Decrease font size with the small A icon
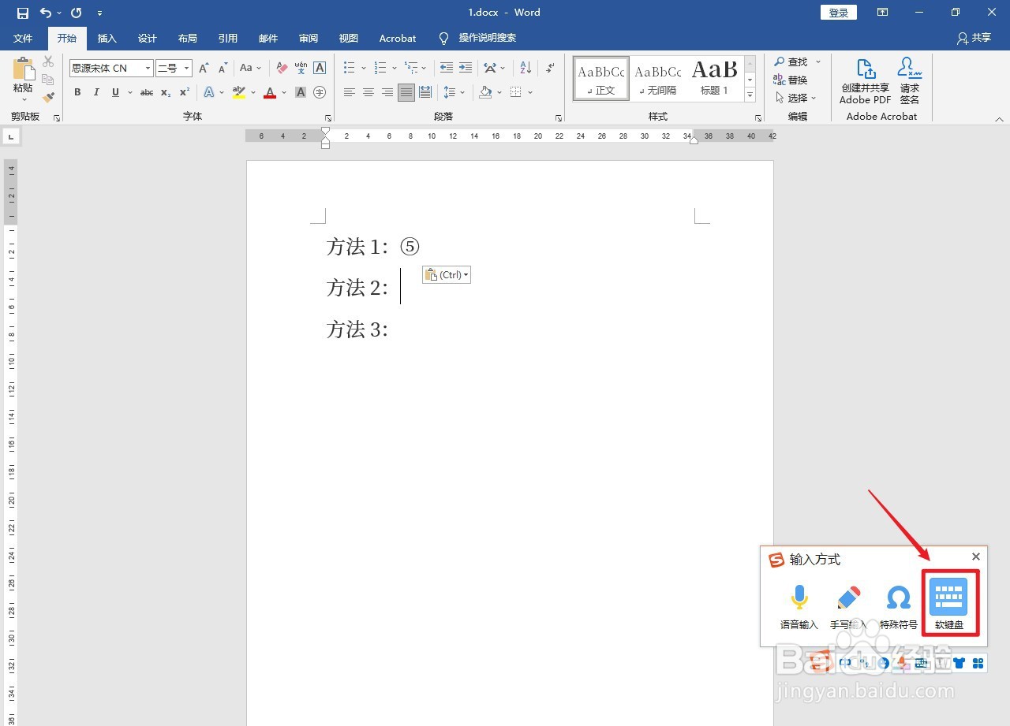This screenshot has width=1010, height=726. click(223, 68)
